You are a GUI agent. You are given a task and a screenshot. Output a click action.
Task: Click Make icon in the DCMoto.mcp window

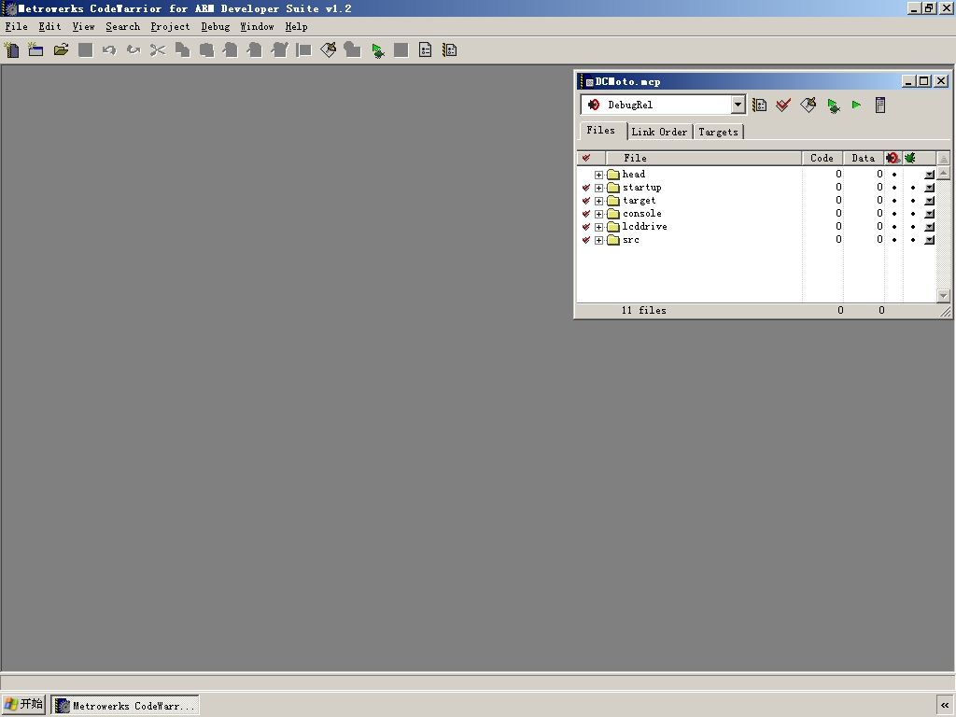pos(808,105)
